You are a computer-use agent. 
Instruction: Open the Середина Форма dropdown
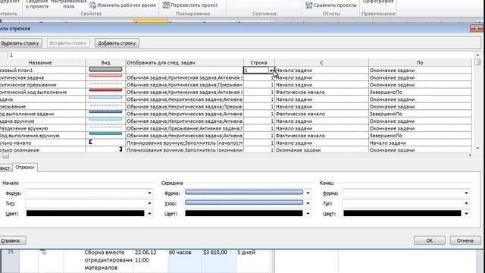coord(308,193)
